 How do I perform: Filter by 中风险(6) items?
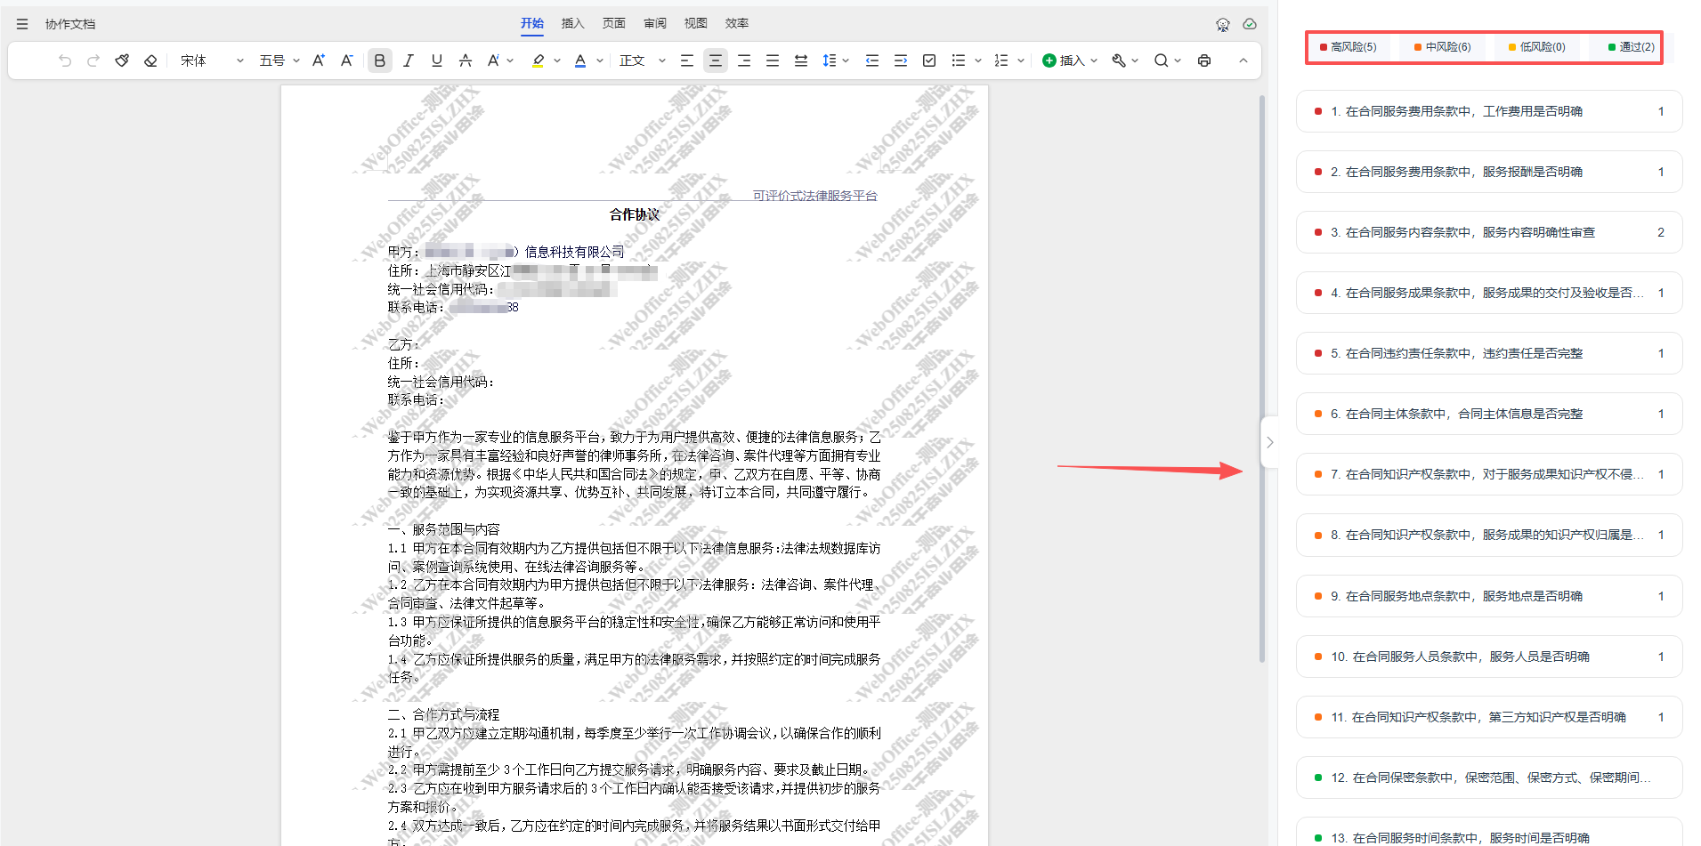pos(1442,47)
